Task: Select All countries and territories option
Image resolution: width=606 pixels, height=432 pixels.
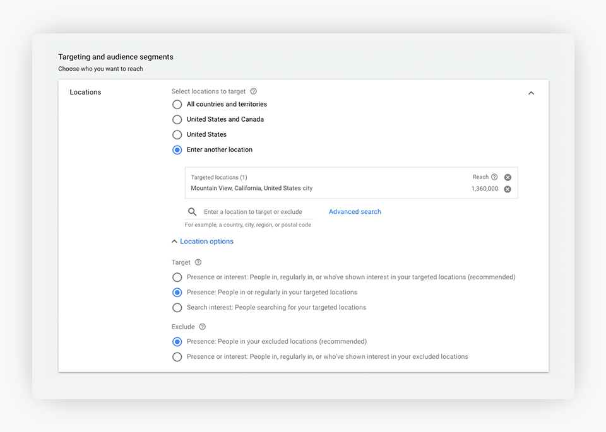Action: [x=177, y=104]
